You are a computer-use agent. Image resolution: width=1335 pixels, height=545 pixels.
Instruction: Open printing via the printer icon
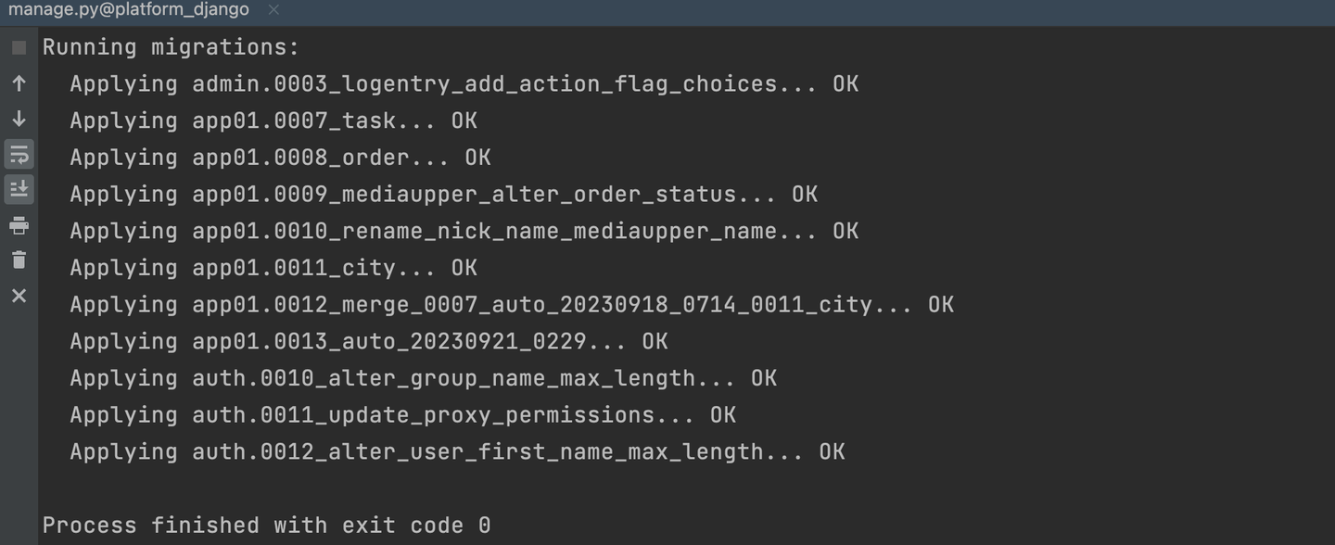tap(19, 224)
